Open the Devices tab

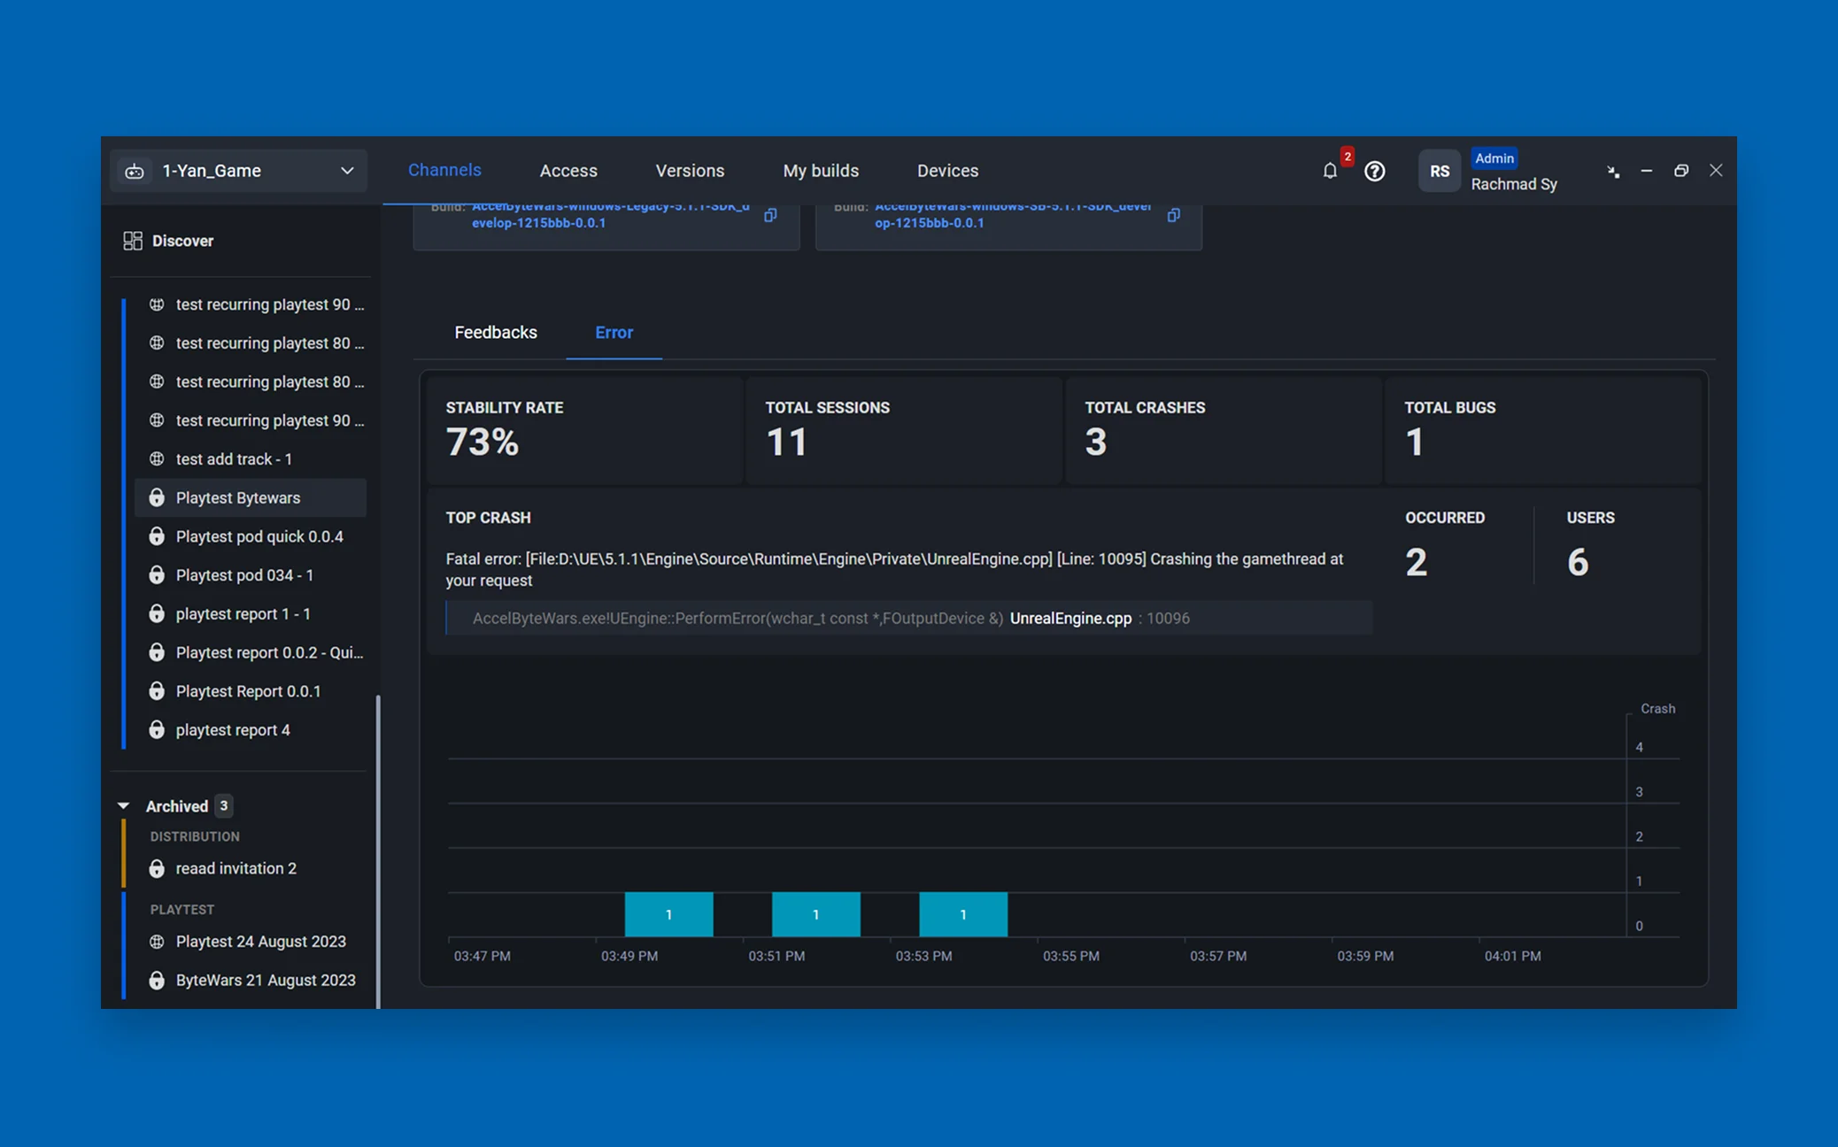click(x=947, y=171)
